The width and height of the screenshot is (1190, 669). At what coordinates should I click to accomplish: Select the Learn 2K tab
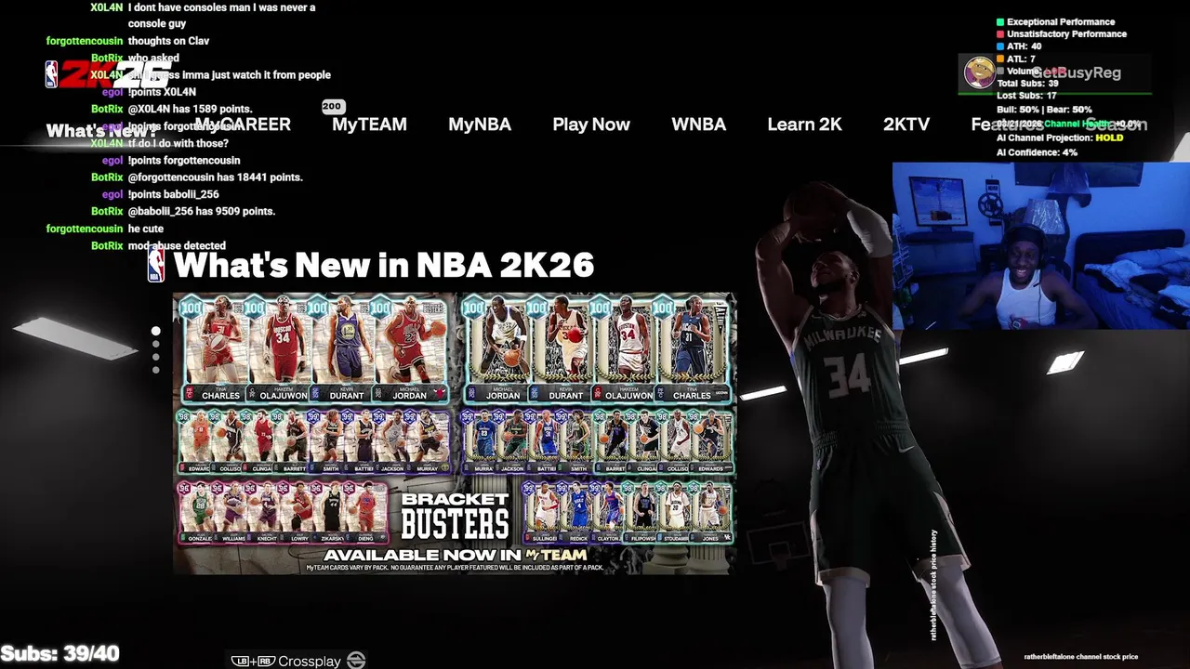(x=804, y=125)
